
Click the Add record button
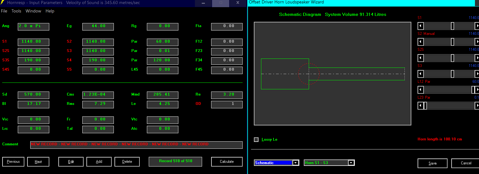click(99, 162)
